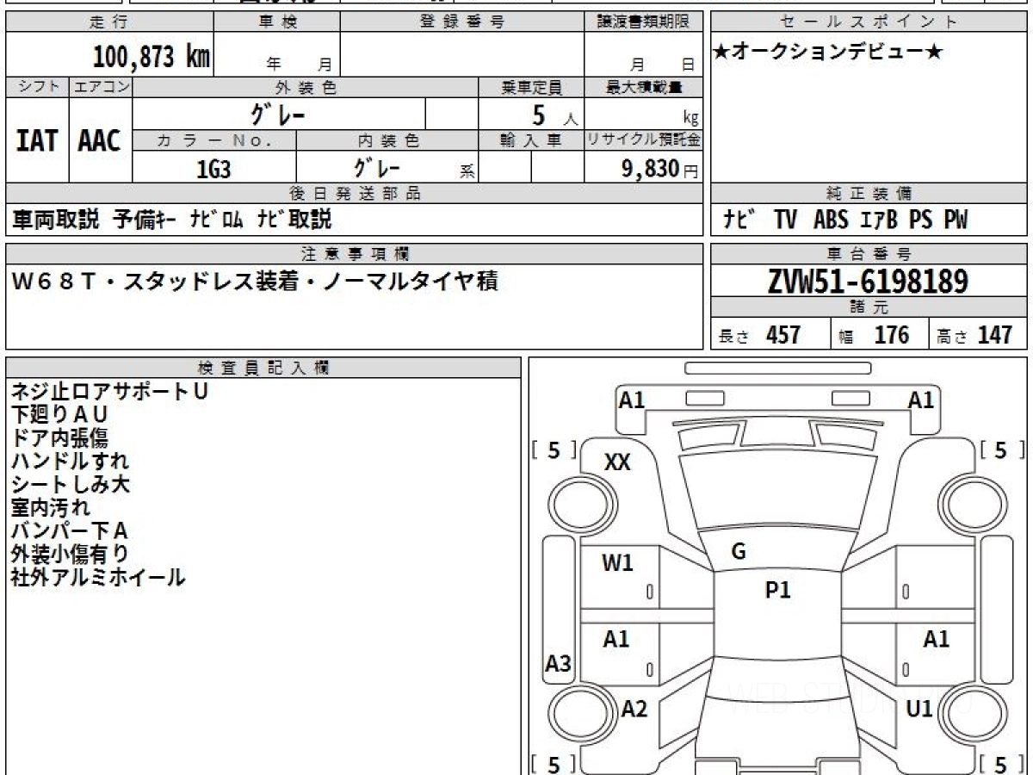The image size is (1033, 775).
Task: Click the XX mark on the car diagram
Action: click(x=617, y=463)
